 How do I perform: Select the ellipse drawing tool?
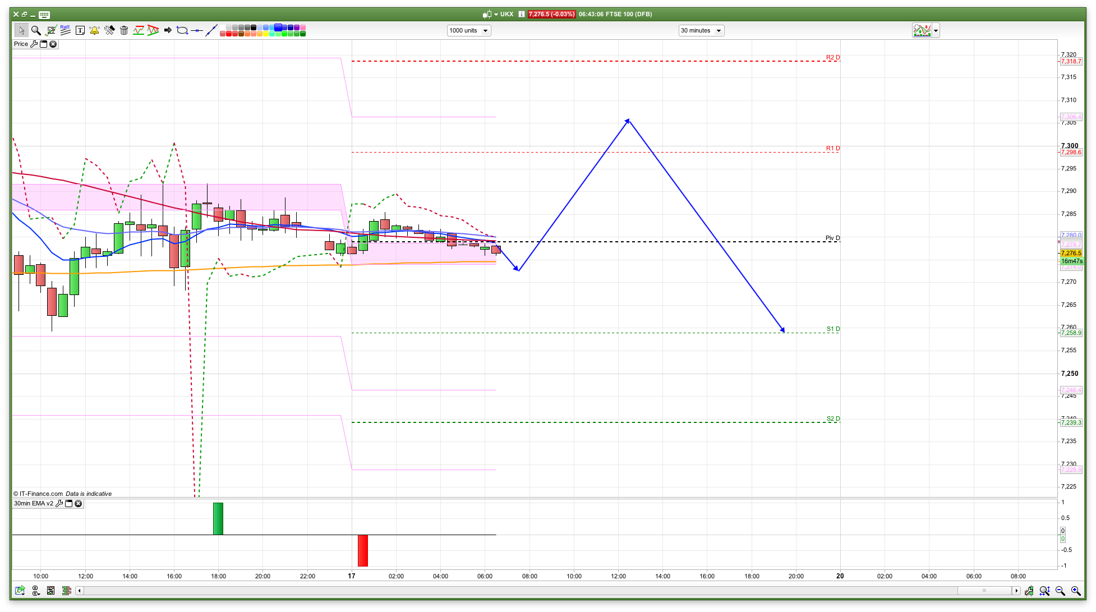[x=182, y=30]
